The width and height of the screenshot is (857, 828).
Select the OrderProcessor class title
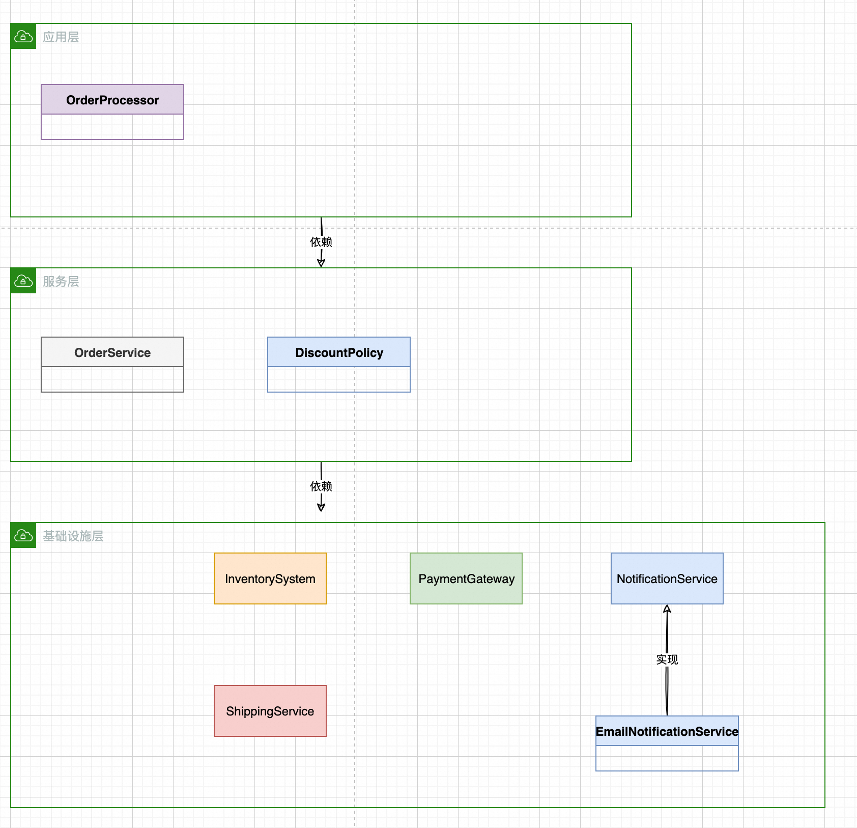coord(112,100)
